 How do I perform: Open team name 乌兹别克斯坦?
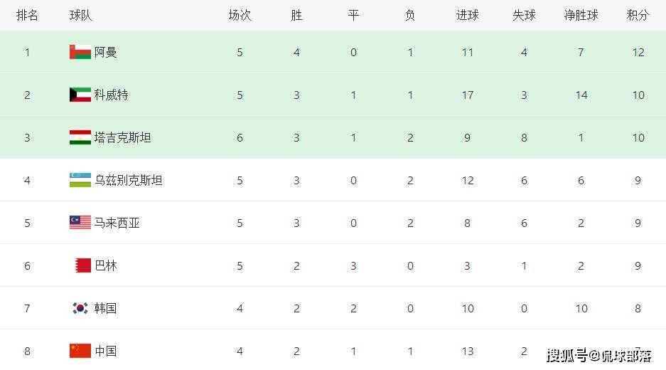[x=128, y=180]
